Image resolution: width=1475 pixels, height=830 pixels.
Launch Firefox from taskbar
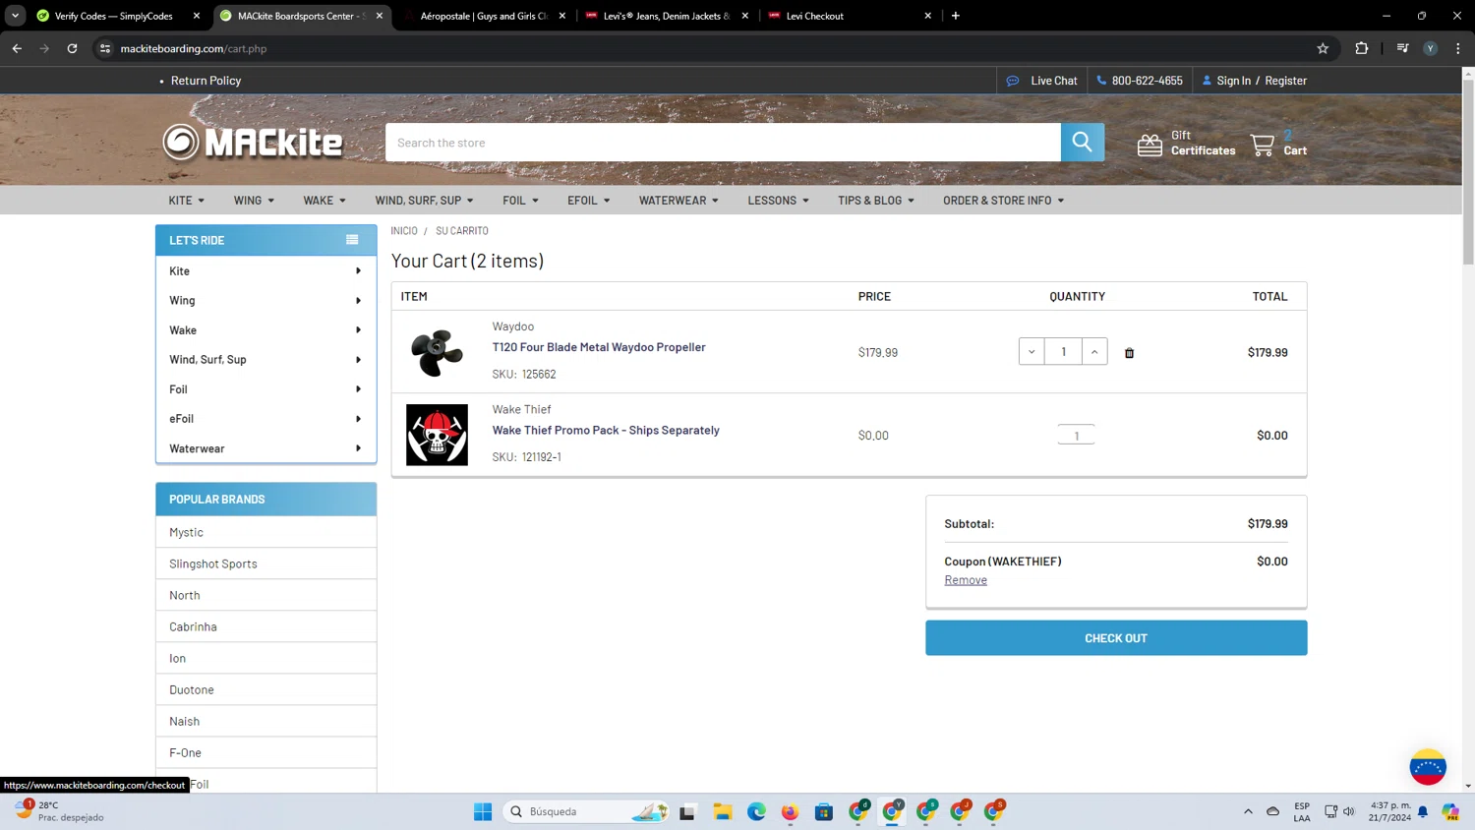790,811
